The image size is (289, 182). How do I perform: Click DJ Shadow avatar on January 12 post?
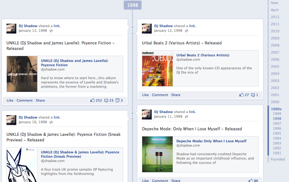click(147, 29)
